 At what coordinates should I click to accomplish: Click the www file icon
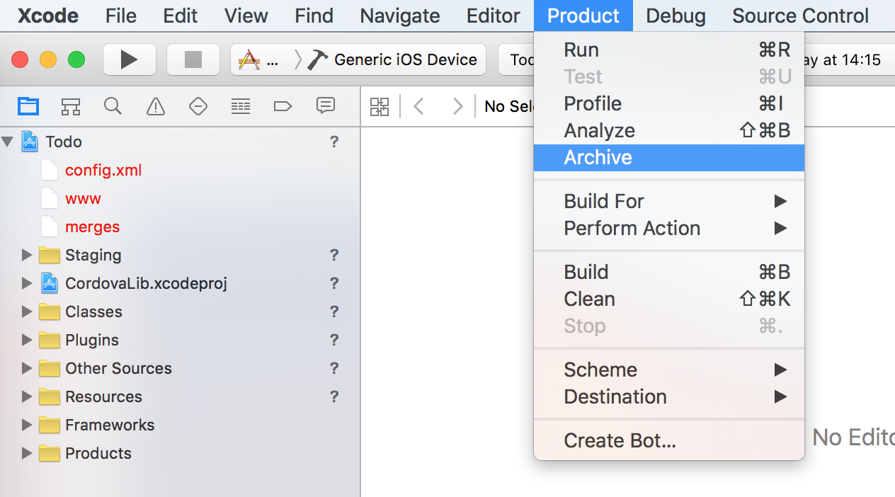click(49, 198)
